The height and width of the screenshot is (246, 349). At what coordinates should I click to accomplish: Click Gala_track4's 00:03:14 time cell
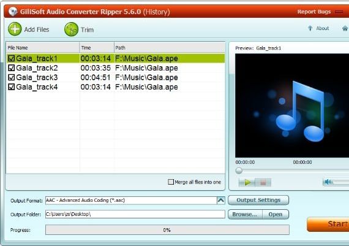(96, 86)
